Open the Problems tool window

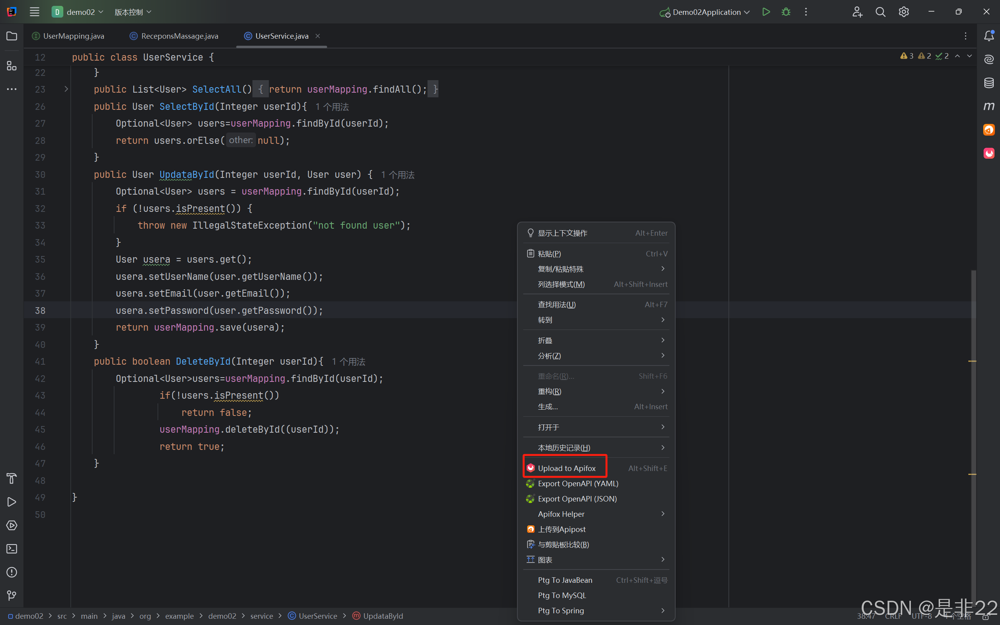coord(11,572)
